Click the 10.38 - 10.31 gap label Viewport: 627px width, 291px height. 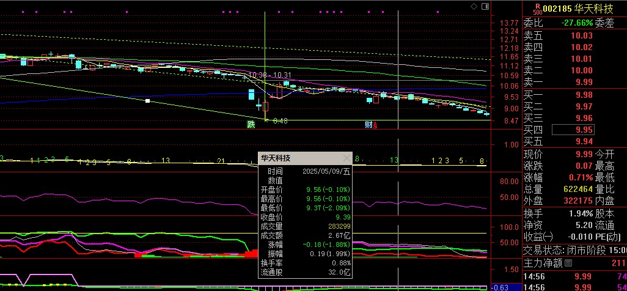270,75
